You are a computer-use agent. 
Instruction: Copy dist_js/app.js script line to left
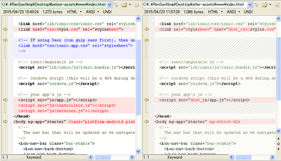point(147,100)
